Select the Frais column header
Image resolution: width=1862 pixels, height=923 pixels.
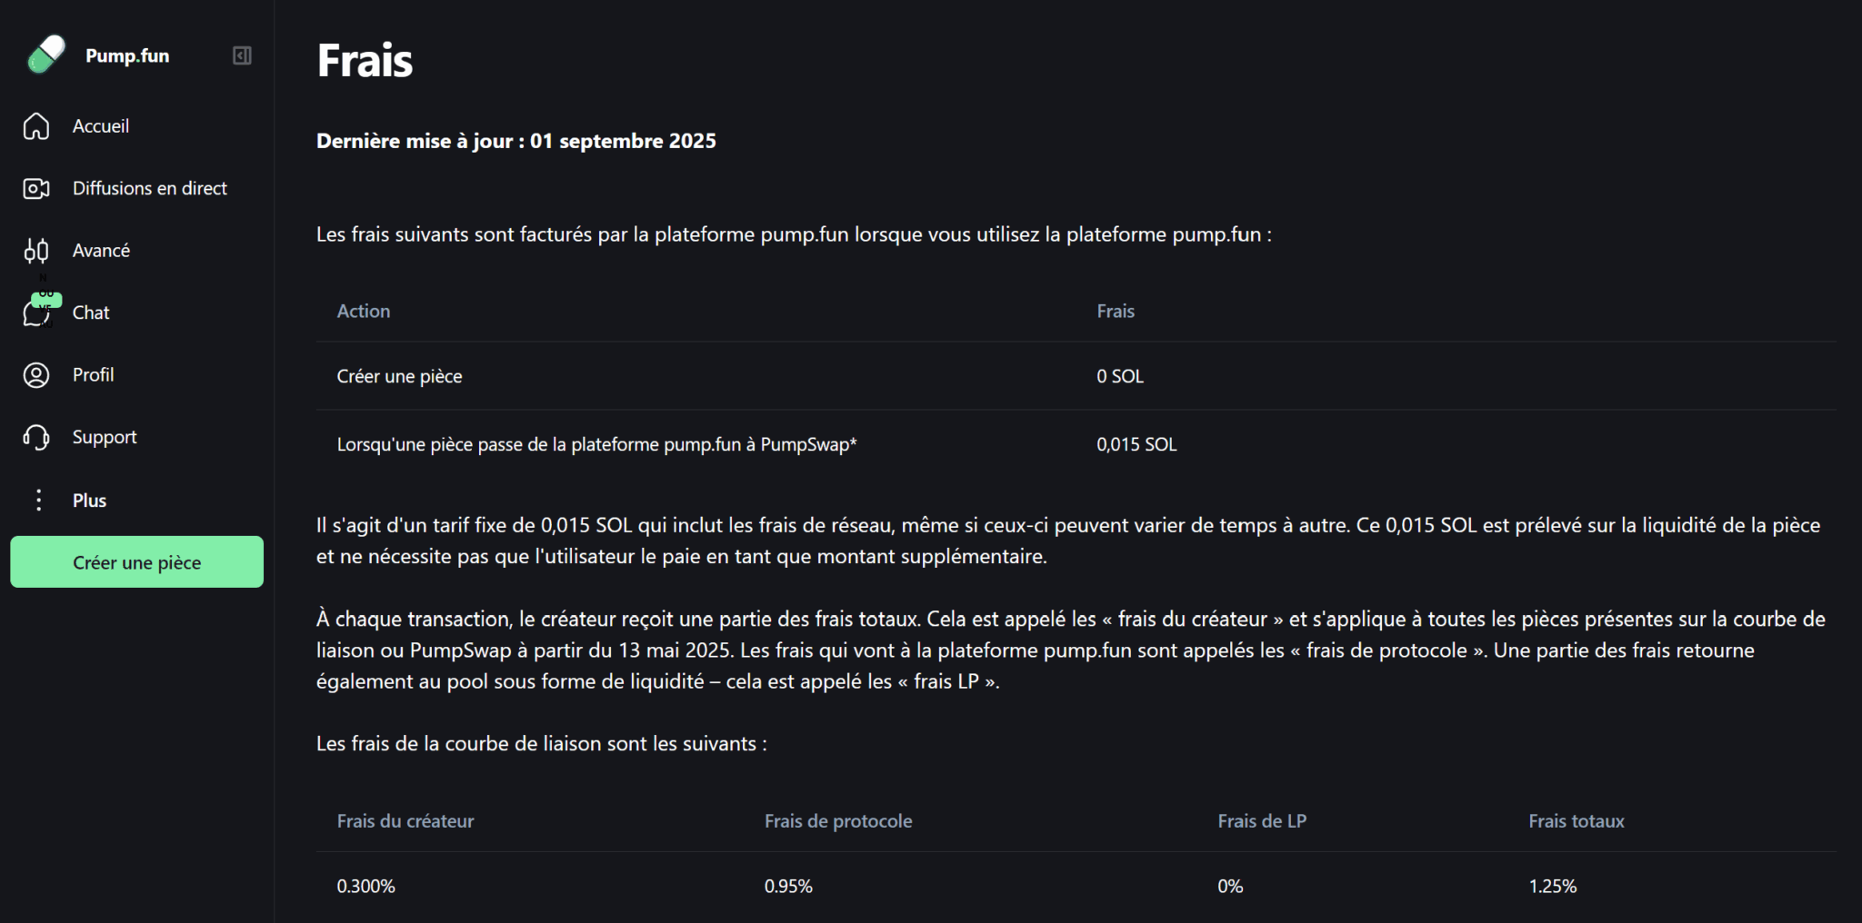[x=1116, y=310]
